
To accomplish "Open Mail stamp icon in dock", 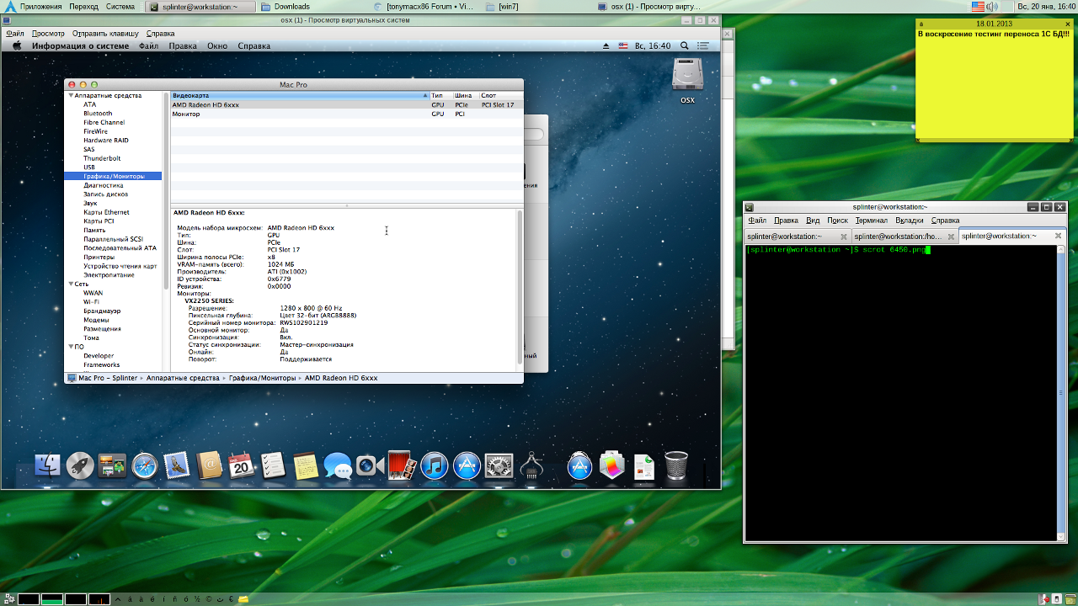I will [x=177, y=465].
